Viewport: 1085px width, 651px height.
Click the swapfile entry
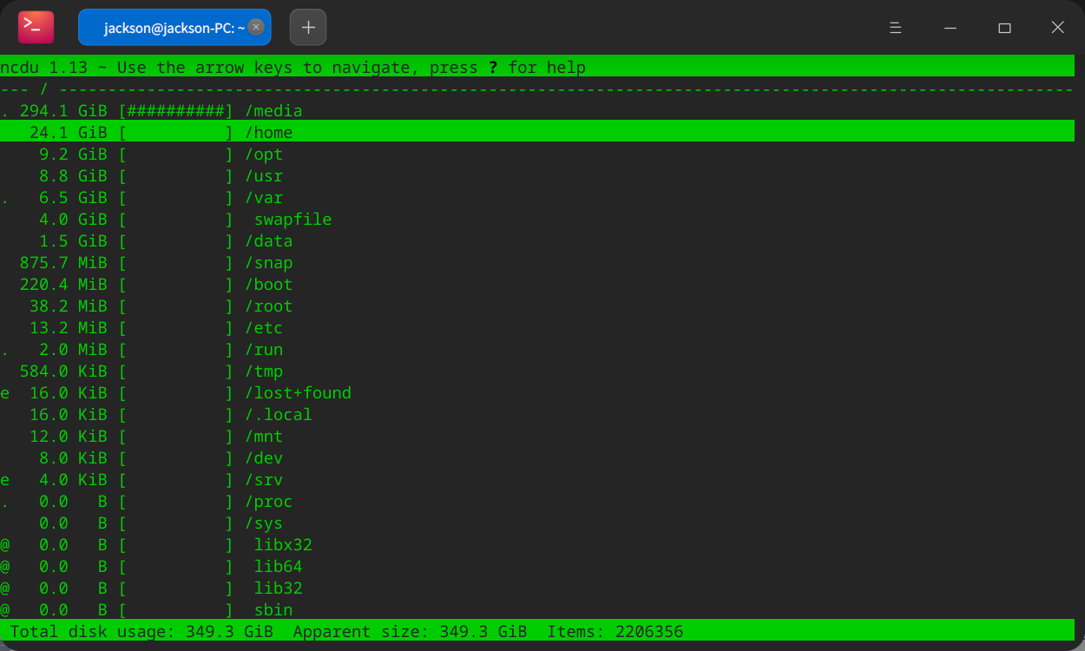[293, 220]
